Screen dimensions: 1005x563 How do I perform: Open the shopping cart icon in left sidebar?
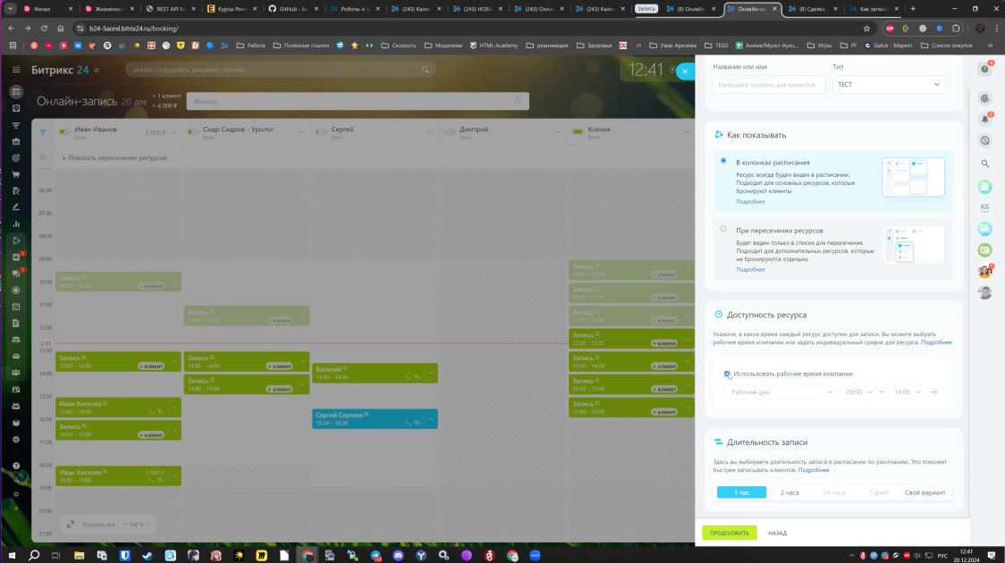(x=16, y=174)
